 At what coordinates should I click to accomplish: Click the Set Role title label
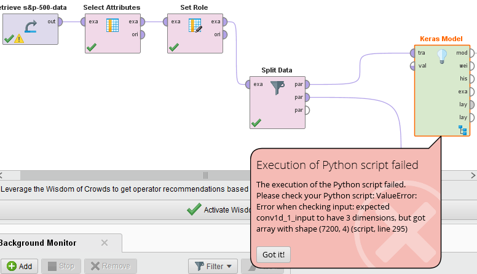click(194, 7)
